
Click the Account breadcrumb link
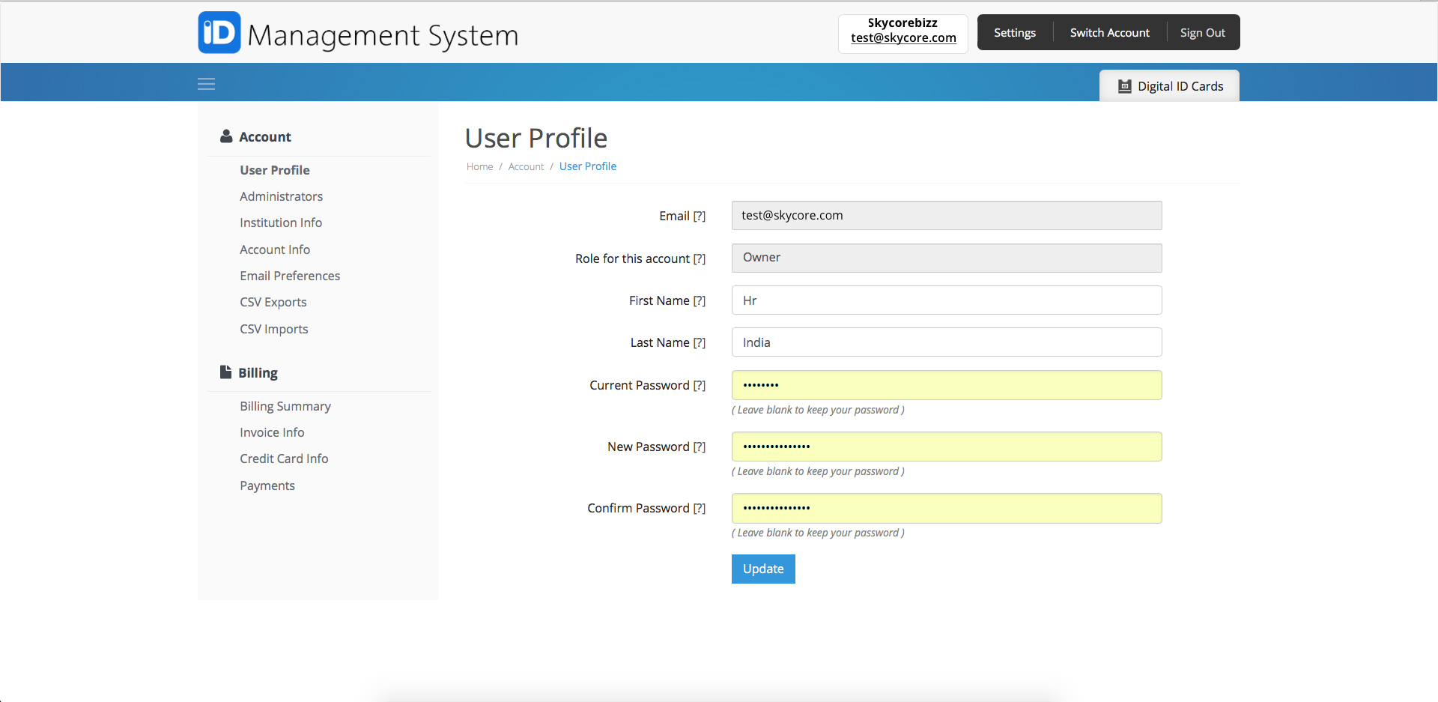pyautogui.click(x=526, y=166)
